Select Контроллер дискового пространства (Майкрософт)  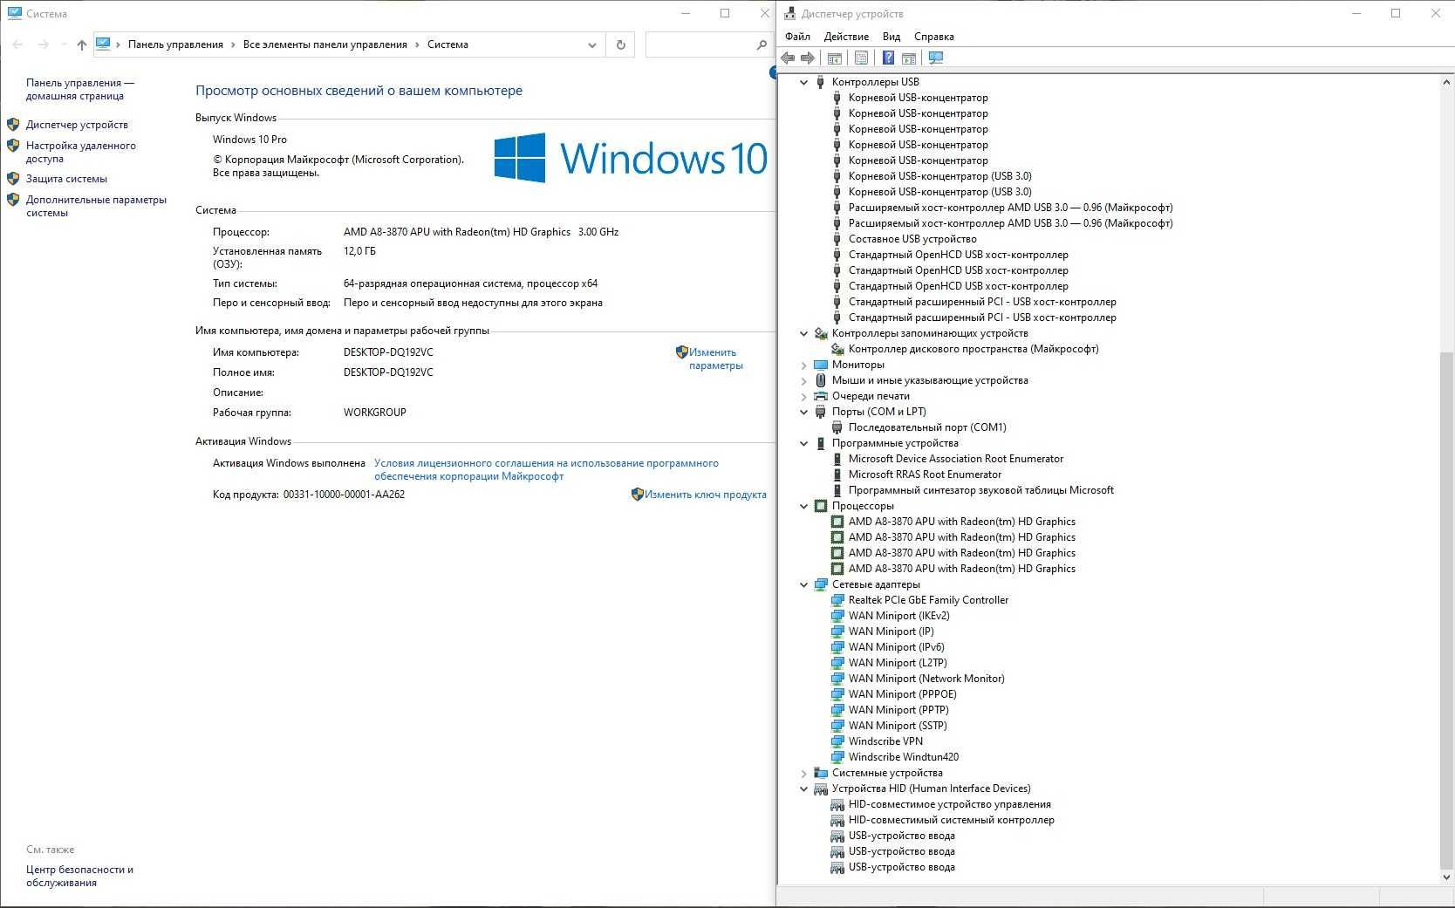pyautogui.click(x=973, y=349)
